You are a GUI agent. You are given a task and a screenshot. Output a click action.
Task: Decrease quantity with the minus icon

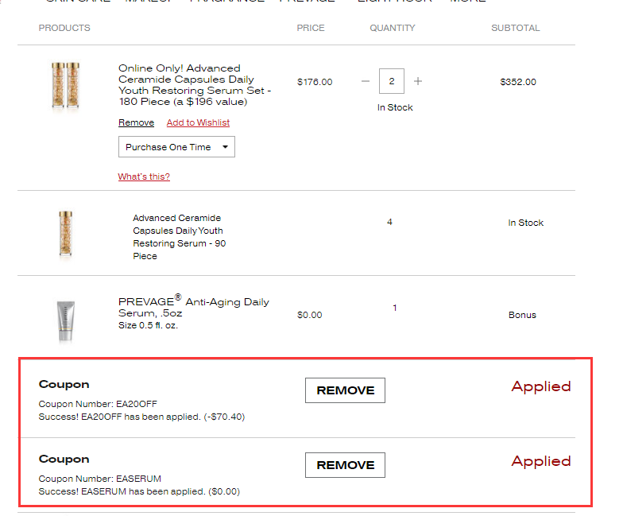(x=366, y=81)
